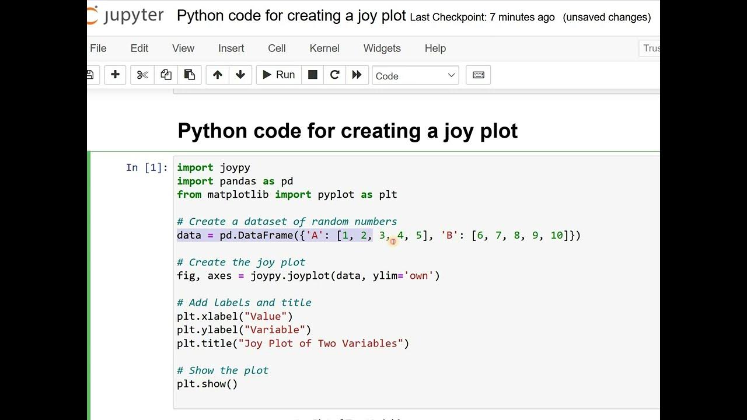Open the Kernel menu

click(x=324, y=48)
